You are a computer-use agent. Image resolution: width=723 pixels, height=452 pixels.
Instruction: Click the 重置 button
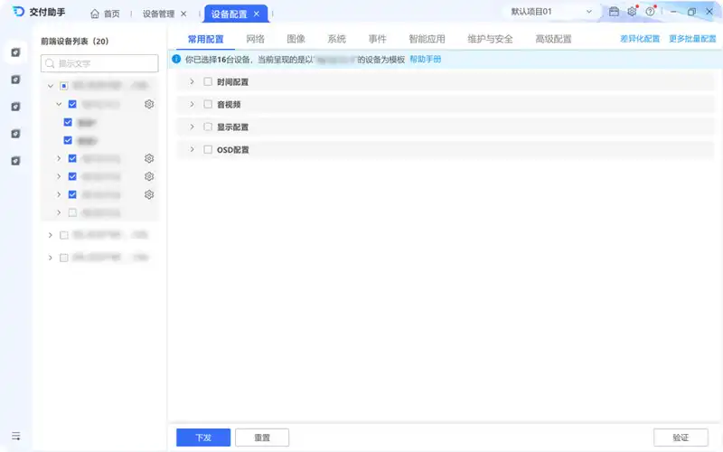click(262, 438)
